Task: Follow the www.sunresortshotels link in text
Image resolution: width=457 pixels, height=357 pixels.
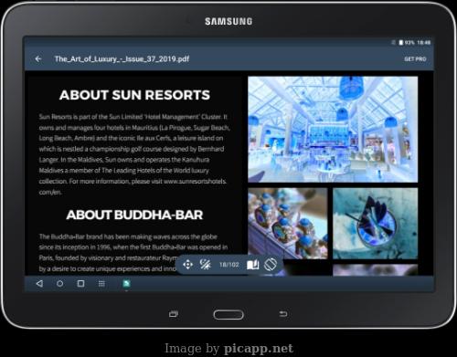Action: tap(195, 182)
